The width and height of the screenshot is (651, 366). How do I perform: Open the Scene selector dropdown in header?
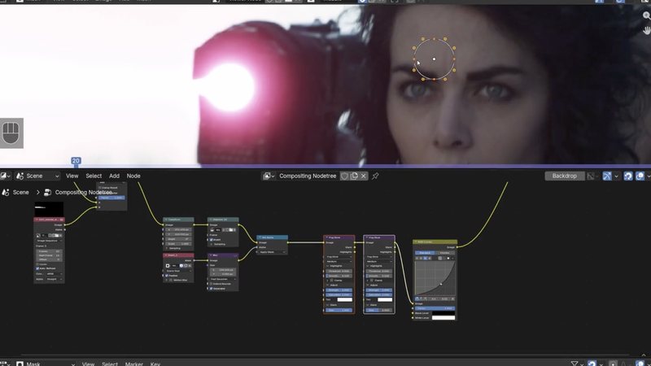(37, 176)
